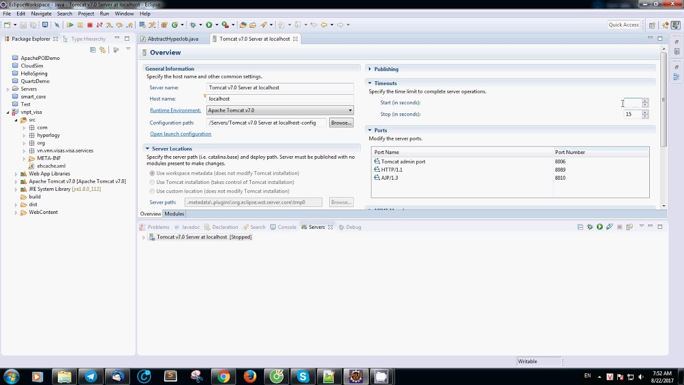This screenshot has width=684, height=385.
Task: Open Skype from the taskbar
Action: 303,376
